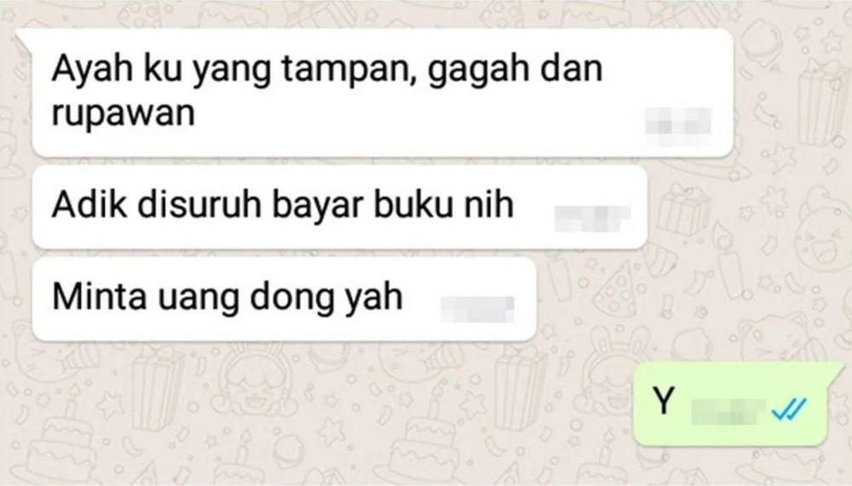The width and height of the screenshot is (852, 486).
Task: Select the "Adik disuruh bayar buku nih" message
Action: coord(340,208)
